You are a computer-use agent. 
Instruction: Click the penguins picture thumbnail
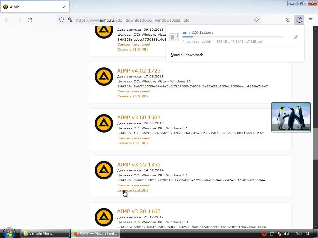pyautogui.click(x=291, y=117)
